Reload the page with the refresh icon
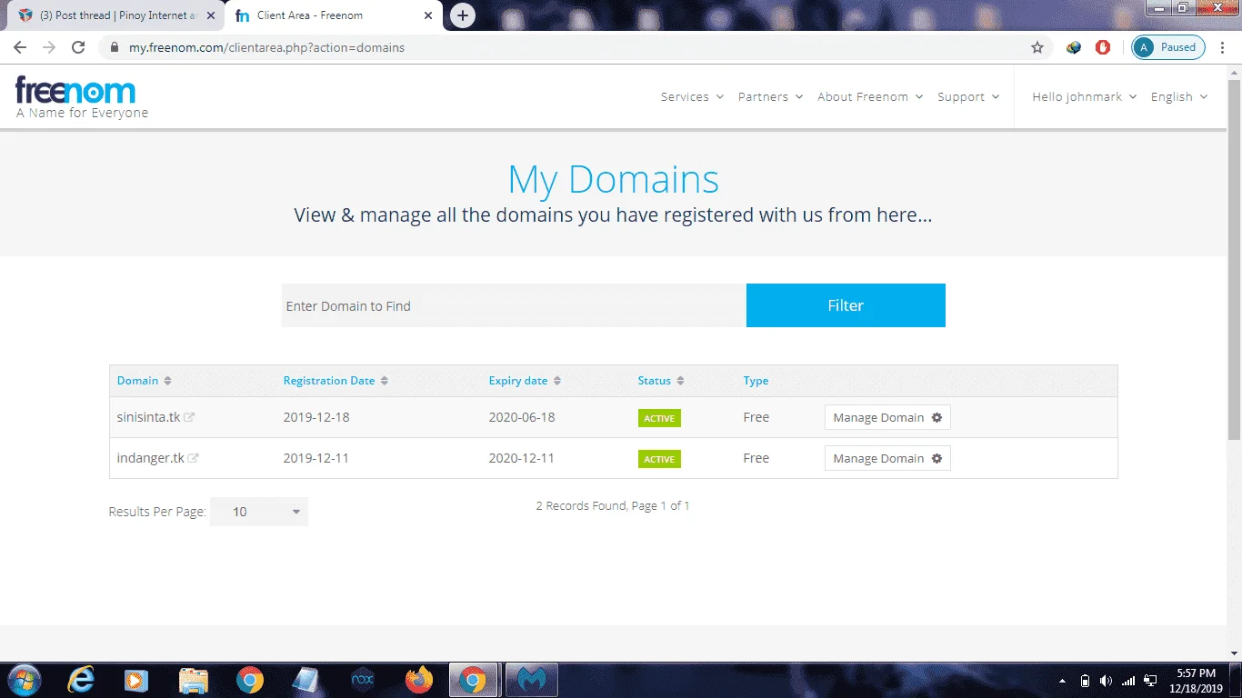 coord(78,47)
